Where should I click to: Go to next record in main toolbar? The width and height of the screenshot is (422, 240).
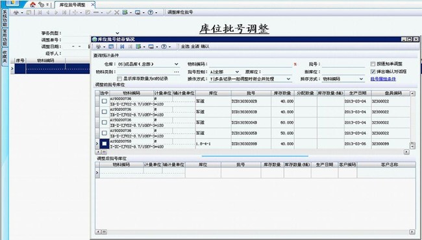(56, 12)
